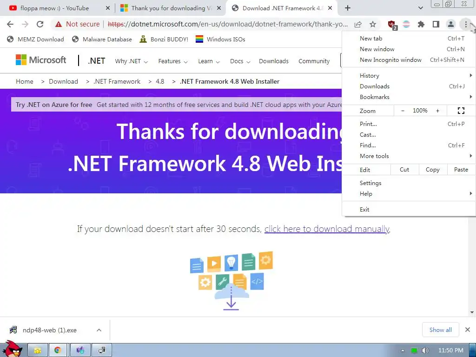Increase zoom with the plus button

tap(437, 111)
